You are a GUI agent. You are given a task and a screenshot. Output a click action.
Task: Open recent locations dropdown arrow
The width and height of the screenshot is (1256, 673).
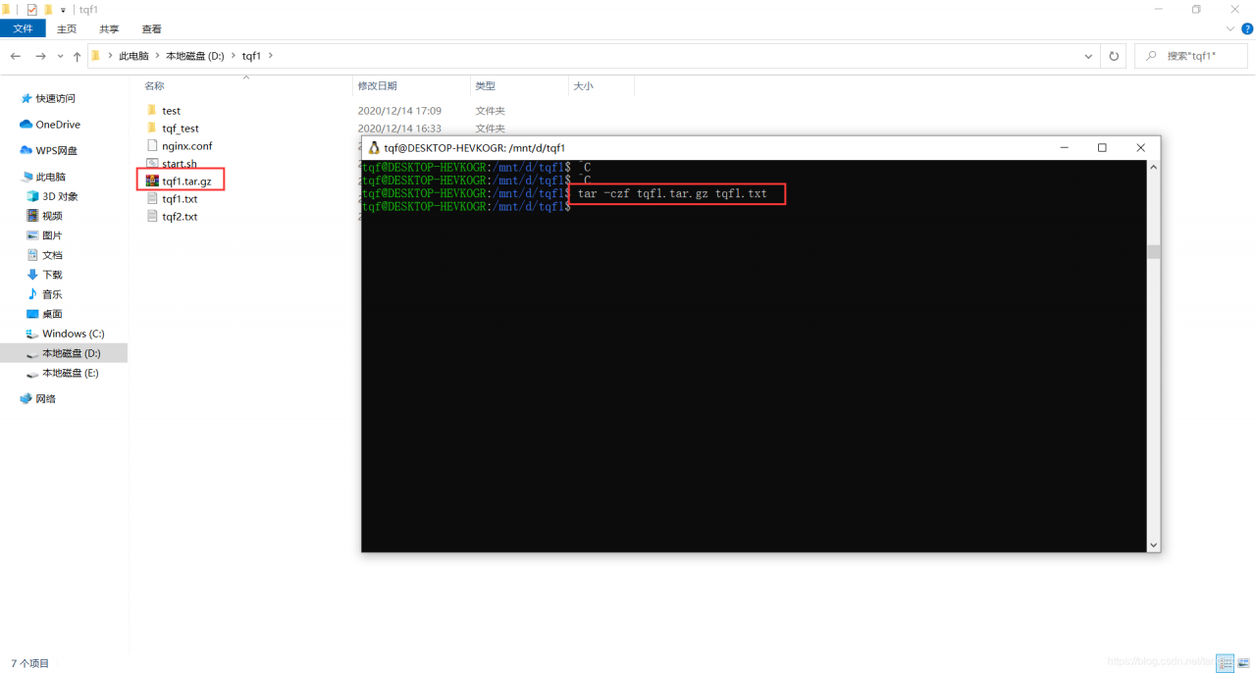point(60,57)
